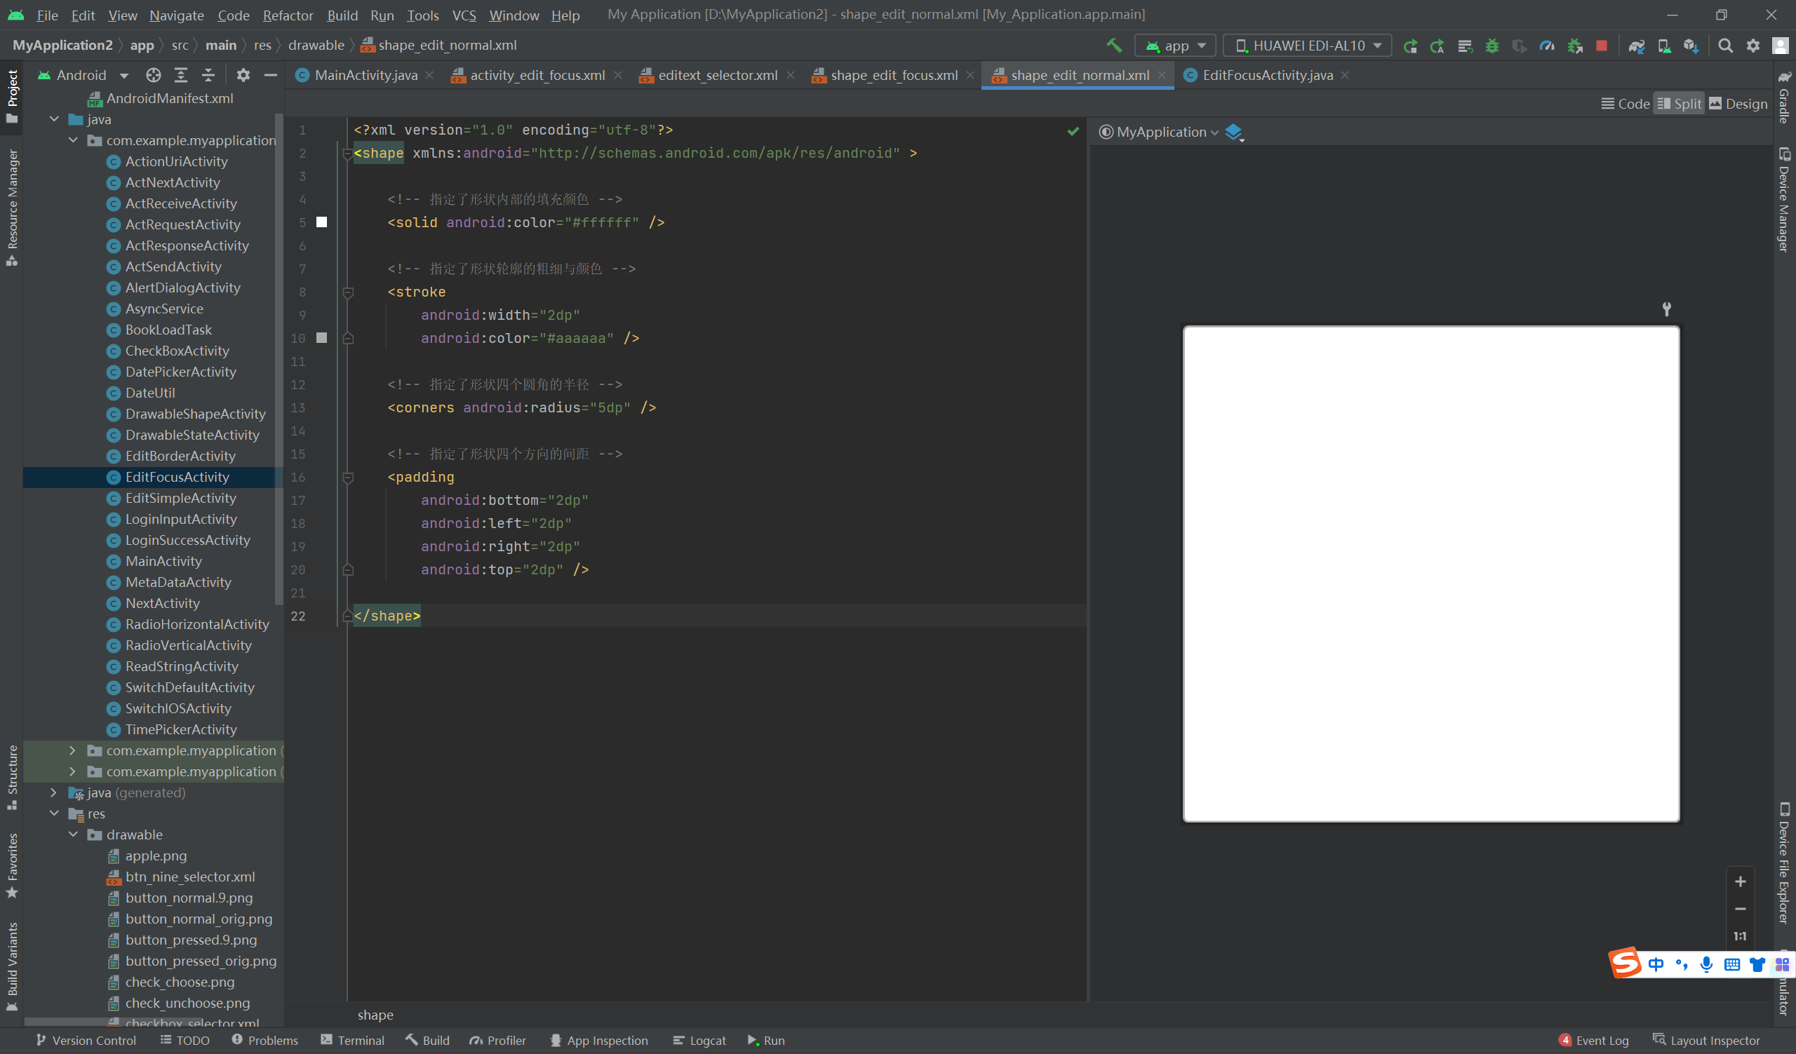1796x1054 pixels.
Task: Click the Search Everywhere magnifier icon
Action: 1725,46
